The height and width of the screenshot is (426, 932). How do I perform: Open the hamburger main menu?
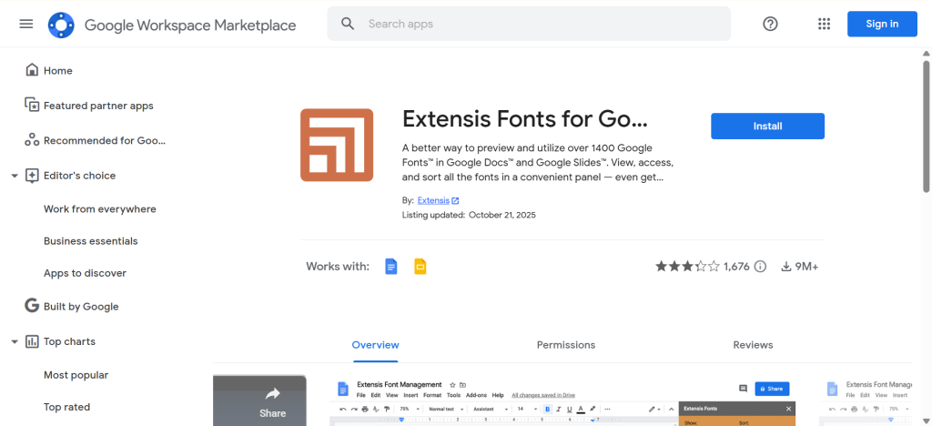(26, 24)
